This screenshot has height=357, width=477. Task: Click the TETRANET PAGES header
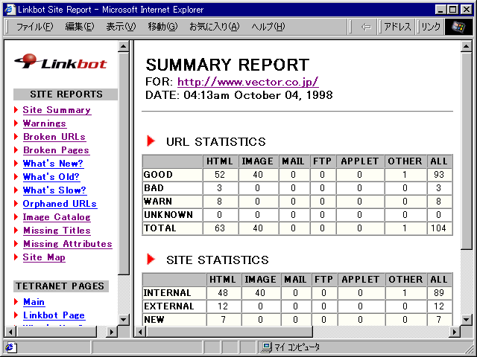point(60,286)
